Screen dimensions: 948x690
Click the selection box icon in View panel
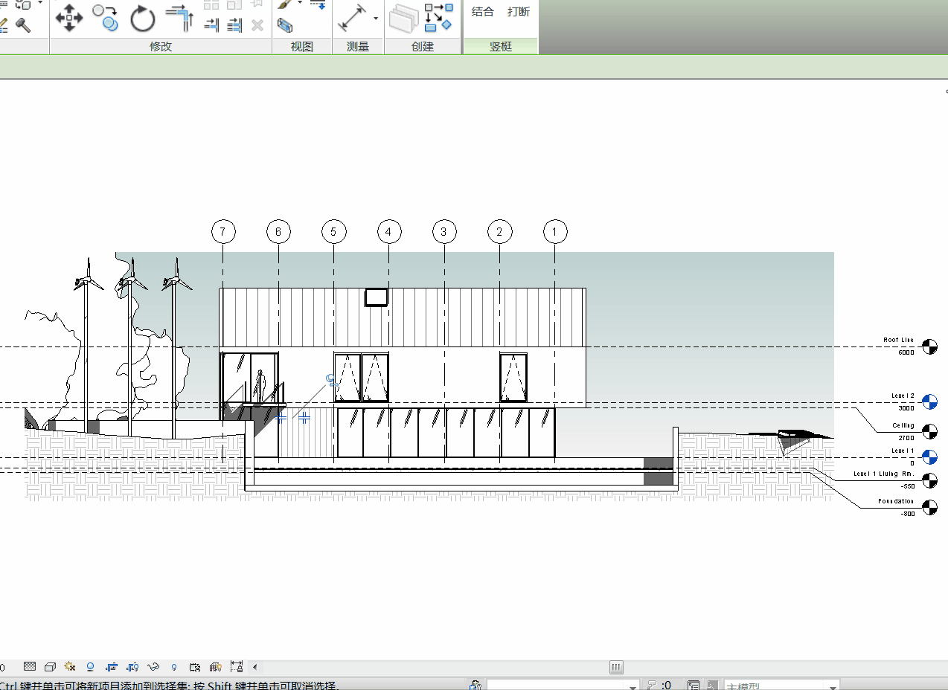point(285,26)
